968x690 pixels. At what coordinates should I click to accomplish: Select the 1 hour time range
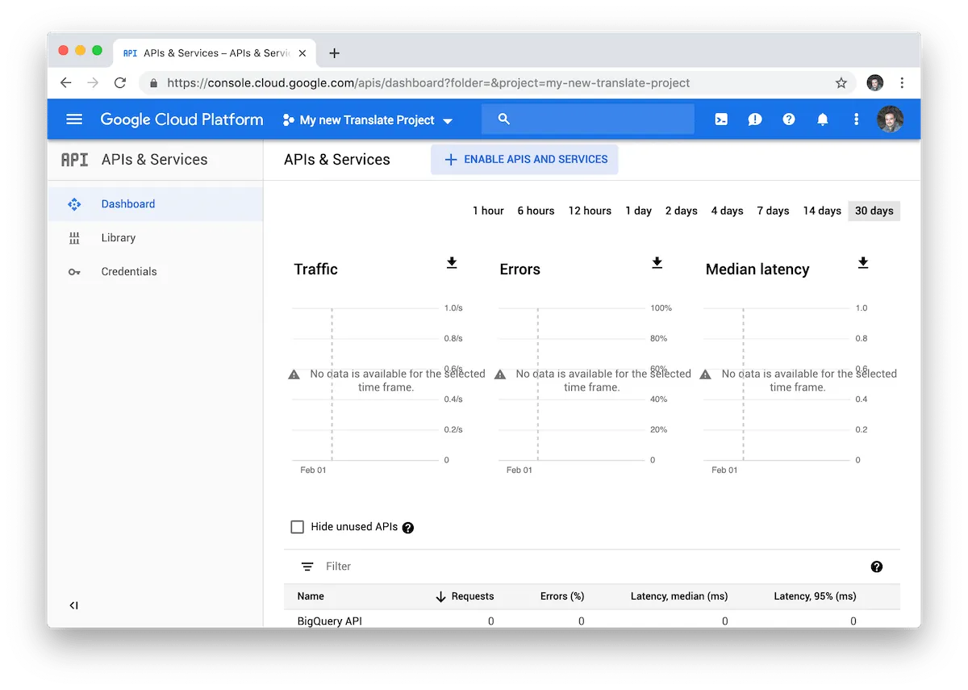[488, 211]
